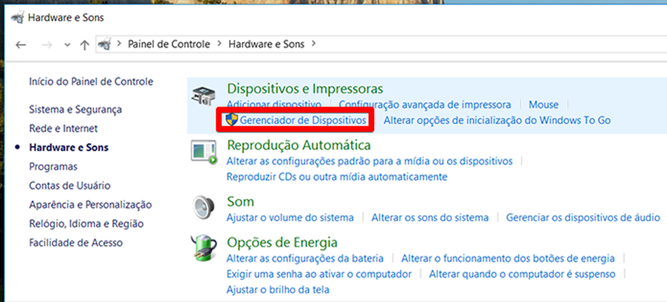The image size is (667, 302).
Task: Go to Programas category
Action: 53,166
